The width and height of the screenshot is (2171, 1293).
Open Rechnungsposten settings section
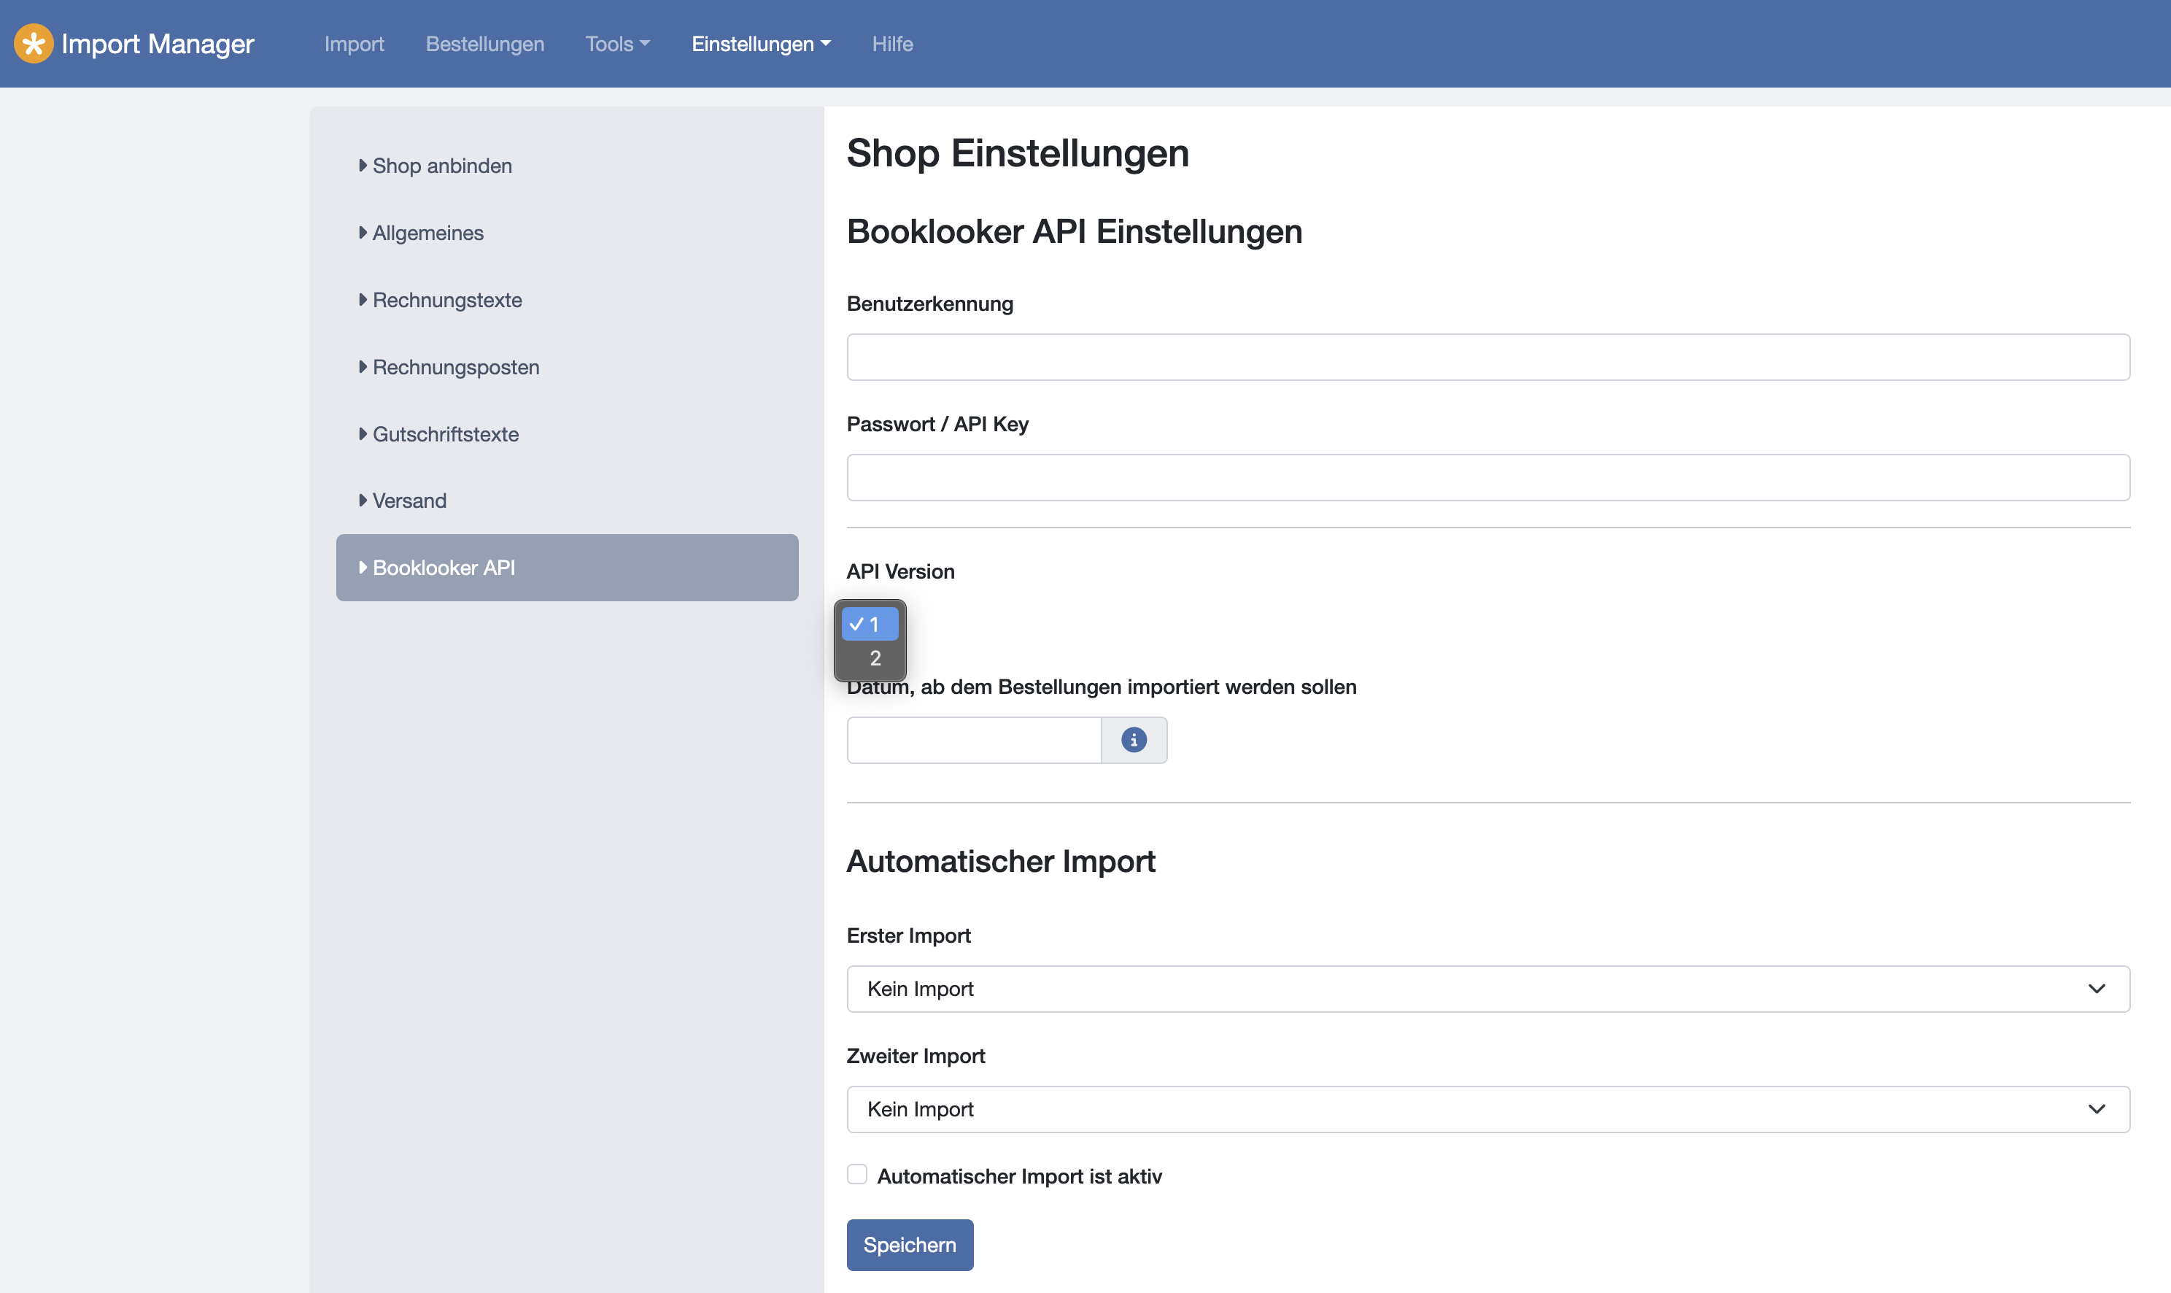567,367
